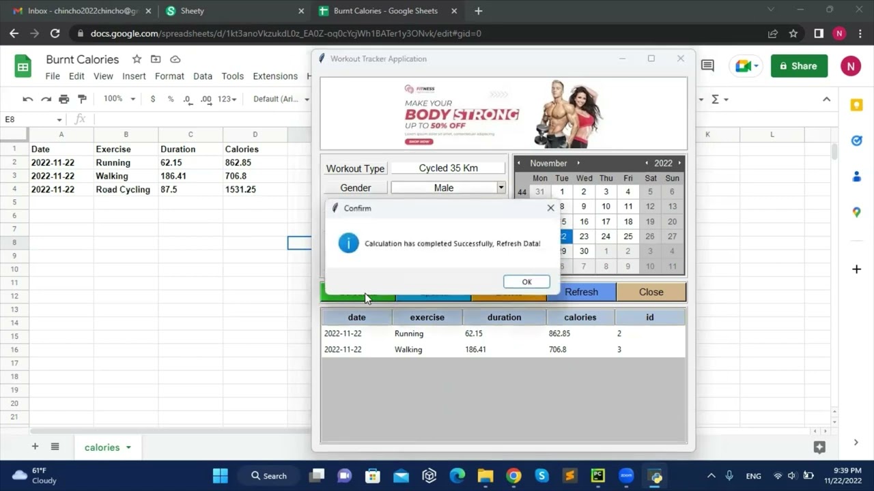
Task: Click the Workout Type entry field
Action: tap(448, 168)
